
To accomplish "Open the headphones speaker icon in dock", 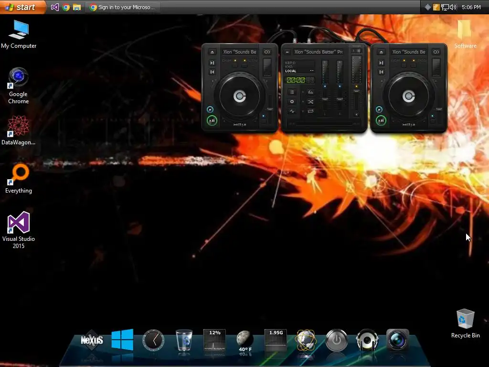I will click(367, 340).
